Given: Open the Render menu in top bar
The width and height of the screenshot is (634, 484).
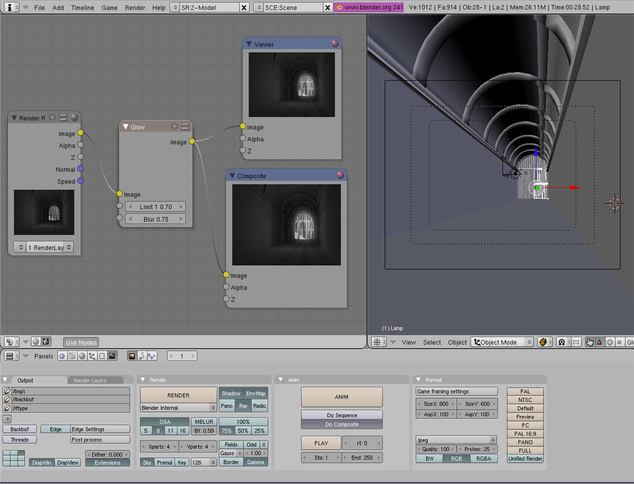Looking at the screenshot, I should point(135,7).
